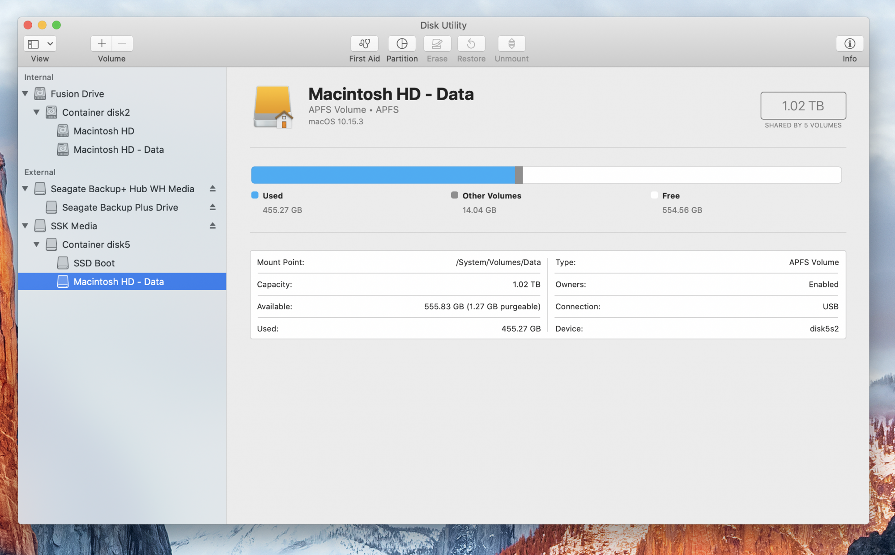Select highlighted Macintosh HD - Data under disk5
This screenshot has height=555, width=895.
tap(122, 282)
